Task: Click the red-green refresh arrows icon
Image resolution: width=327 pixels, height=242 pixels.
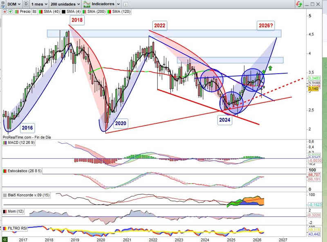Action: point(299,4)
